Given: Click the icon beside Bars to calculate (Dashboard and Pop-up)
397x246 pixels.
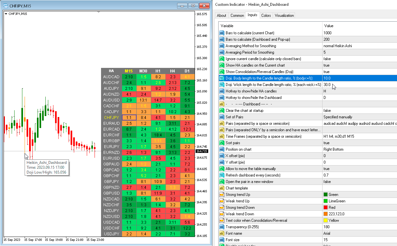Looking at the screenshot, I should [222, 39].
